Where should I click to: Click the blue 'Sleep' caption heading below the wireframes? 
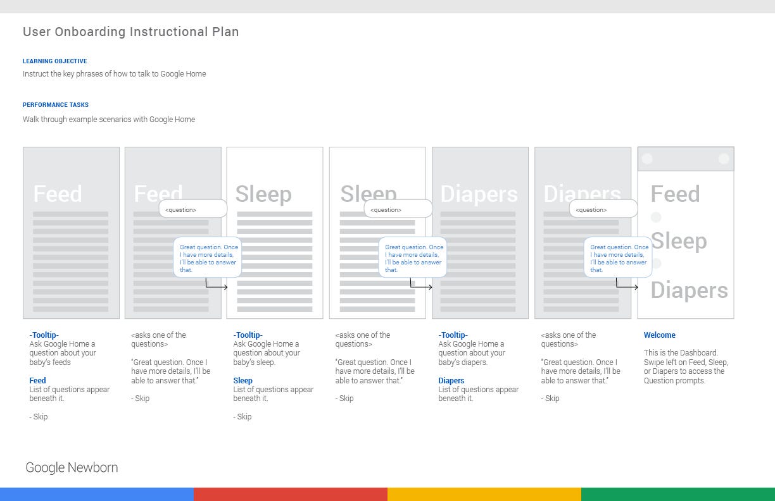(243, 381)
